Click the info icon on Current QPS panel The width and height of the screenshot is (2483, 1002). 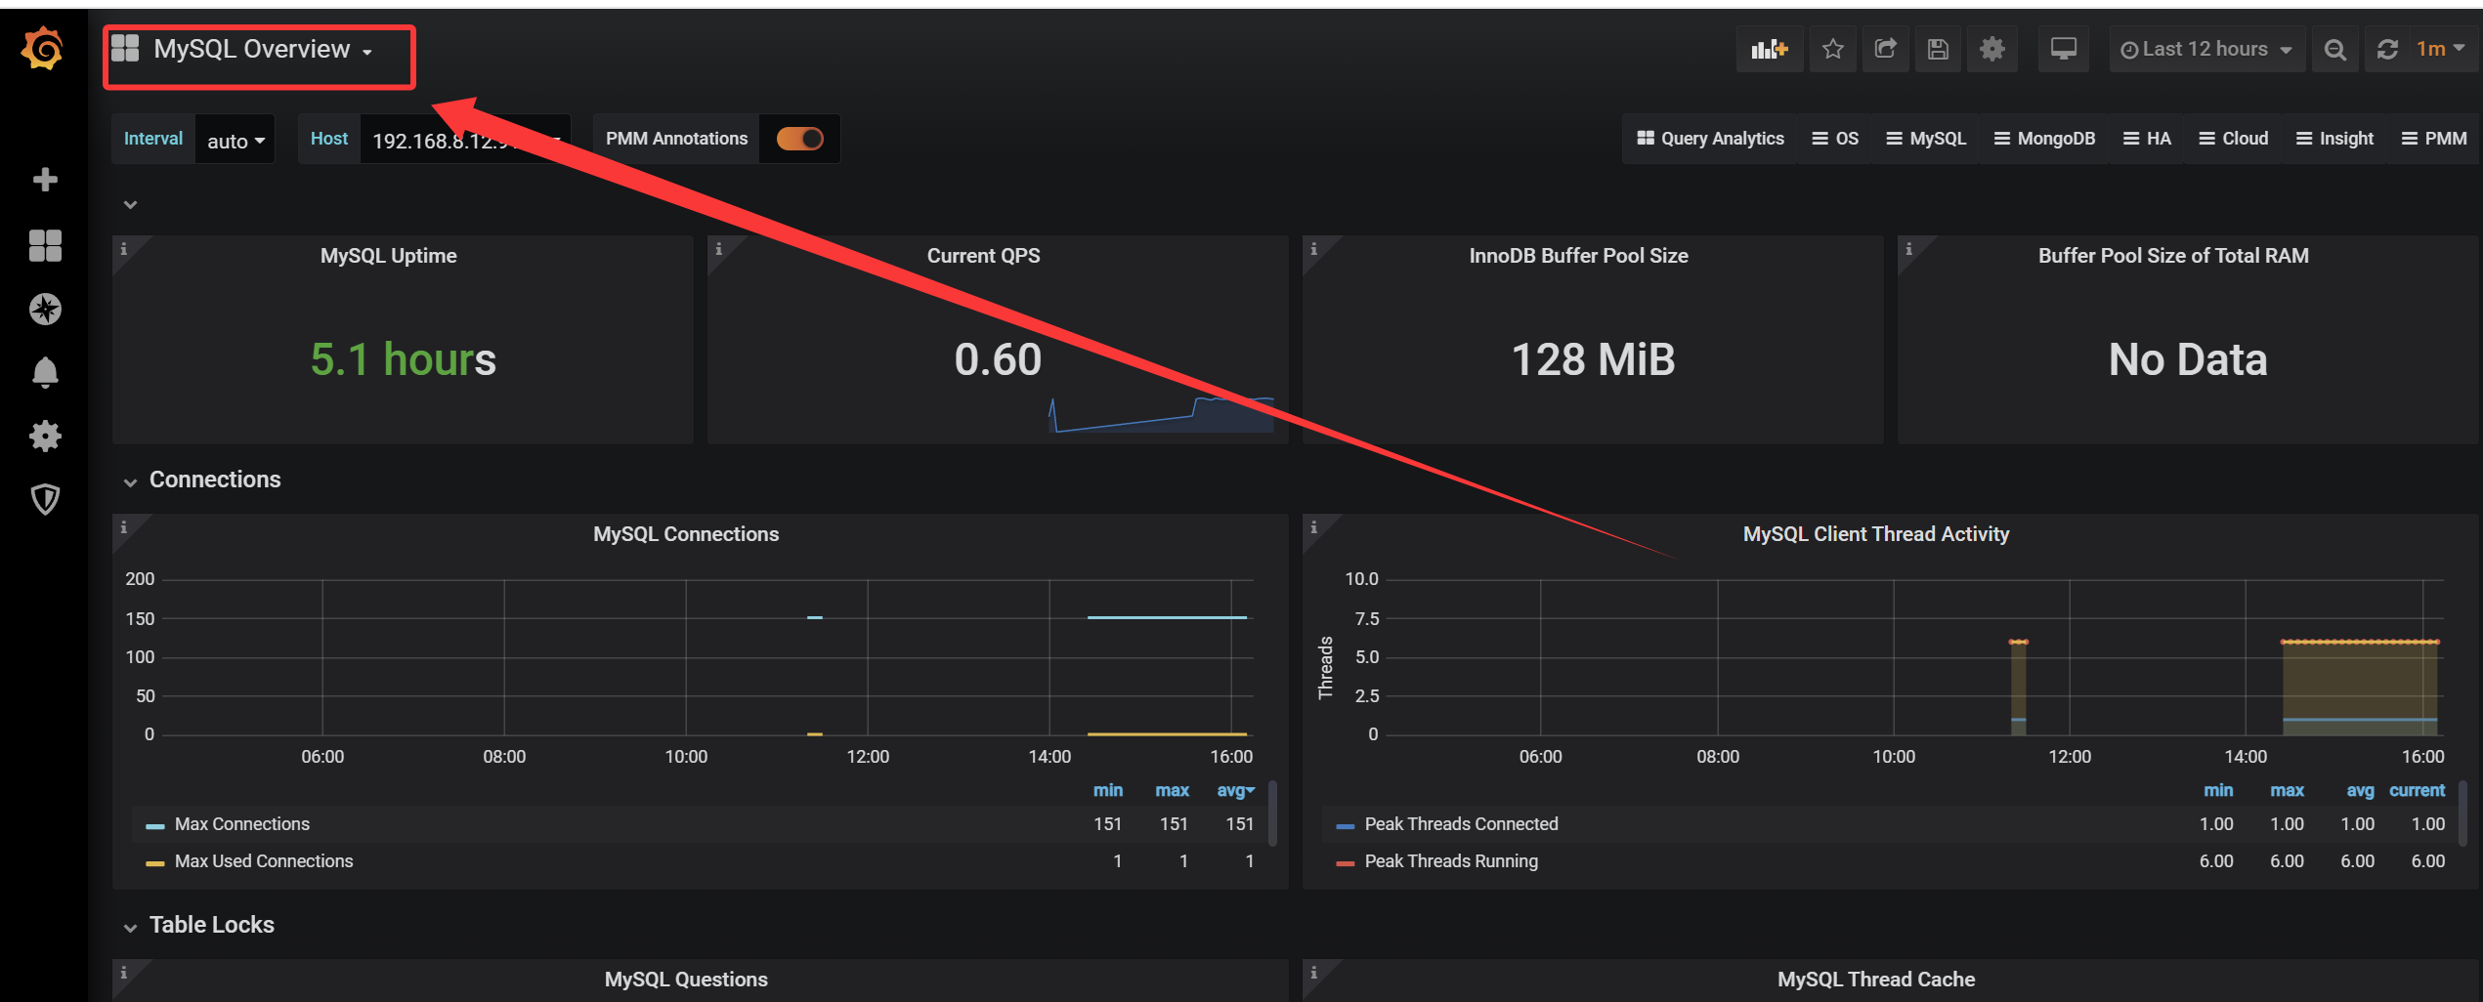(x=719, y=249)
